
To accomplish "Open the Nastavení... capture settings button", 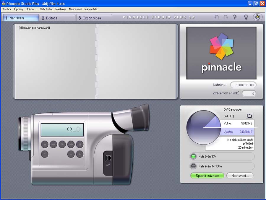I will (240, 176).
